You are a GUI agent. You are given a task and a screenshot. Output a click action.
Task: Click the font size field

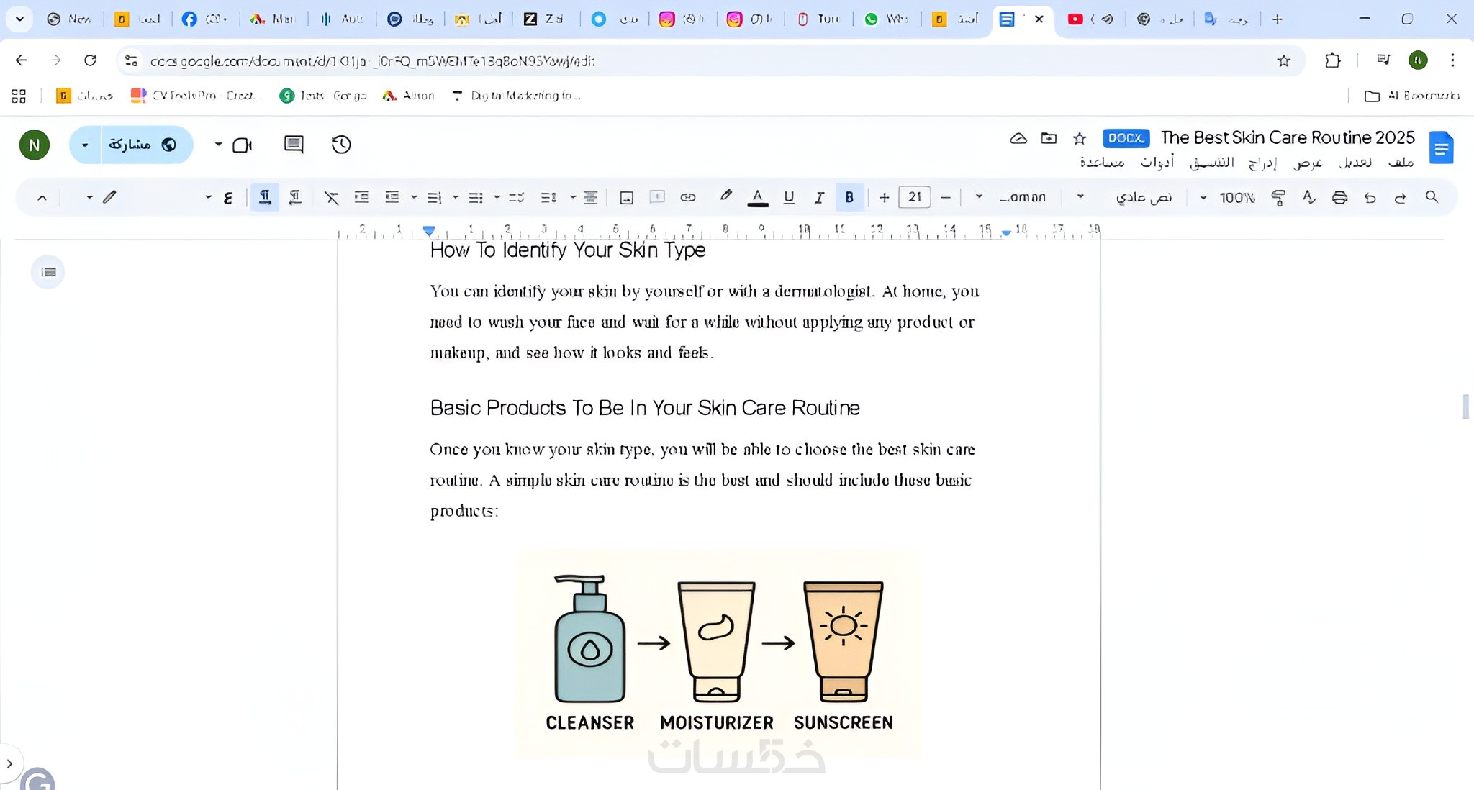(914, 197)
